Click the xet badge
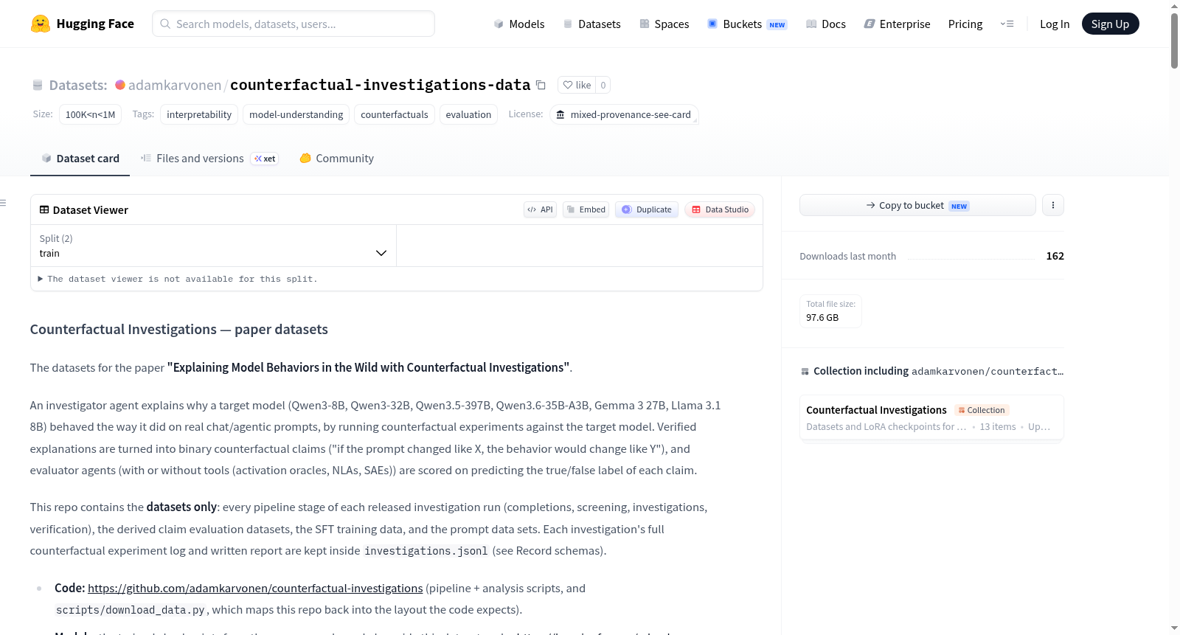 tap(265, 159)
